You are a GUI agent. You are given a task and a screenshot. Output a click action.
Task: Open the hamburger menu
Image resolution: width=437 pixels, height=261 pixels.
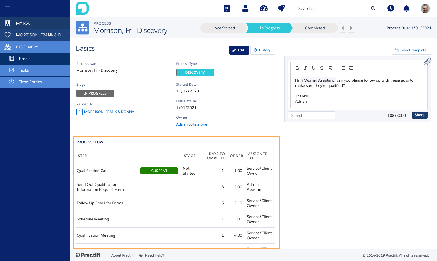(x=8, y=7)
